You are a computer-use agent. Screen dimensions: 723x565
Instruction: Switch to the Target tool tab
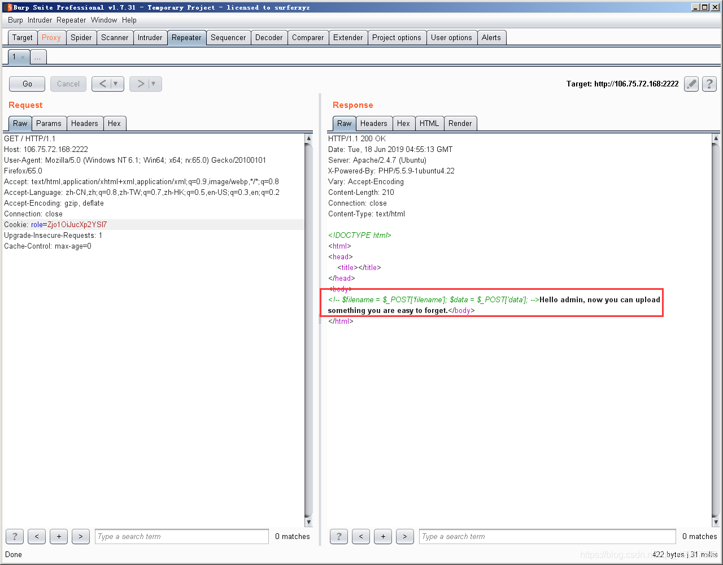pyautogui.click(x=23, y=37)
